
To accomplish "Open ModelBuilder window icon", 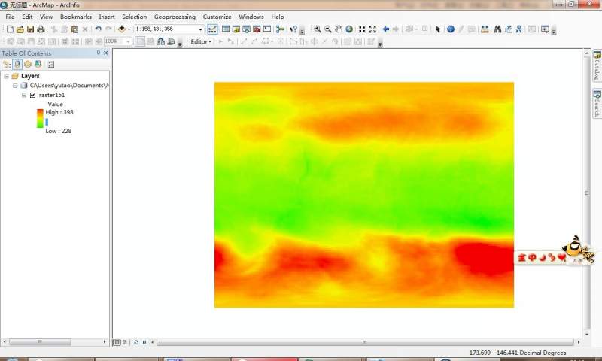I will click(x=280, y=29).
